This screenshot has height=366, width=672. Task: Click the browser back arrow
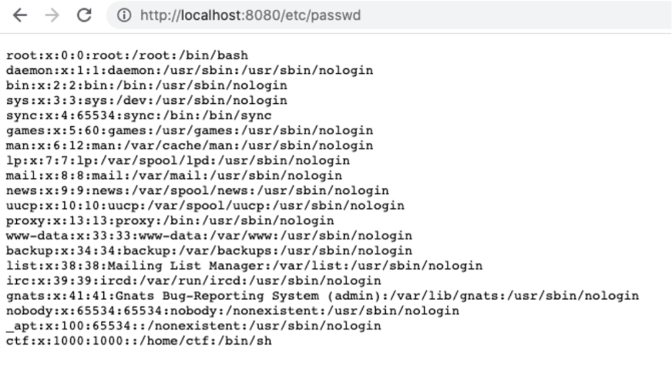pyautogui.click(x=20, y=16)
